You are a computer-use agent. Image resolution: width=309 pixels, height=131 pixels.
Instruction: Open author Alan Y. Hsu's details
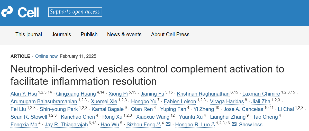tap(24, 94)
